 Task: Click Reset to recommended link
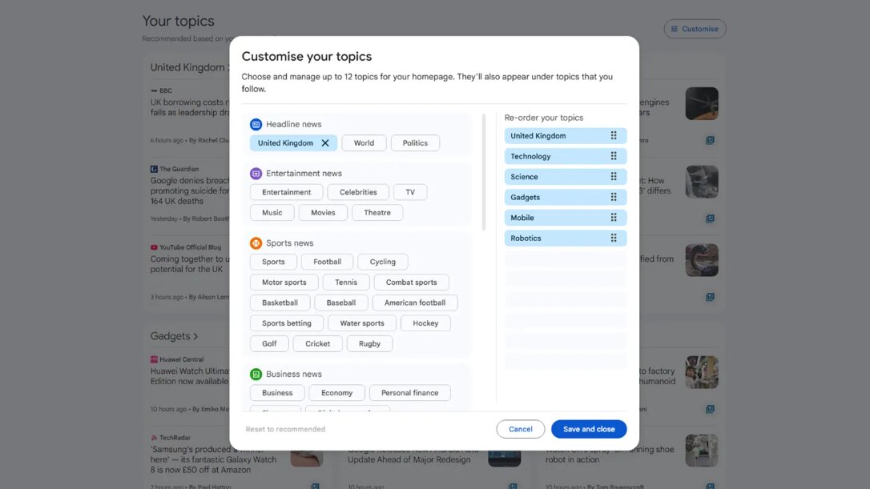coord(285,429)
